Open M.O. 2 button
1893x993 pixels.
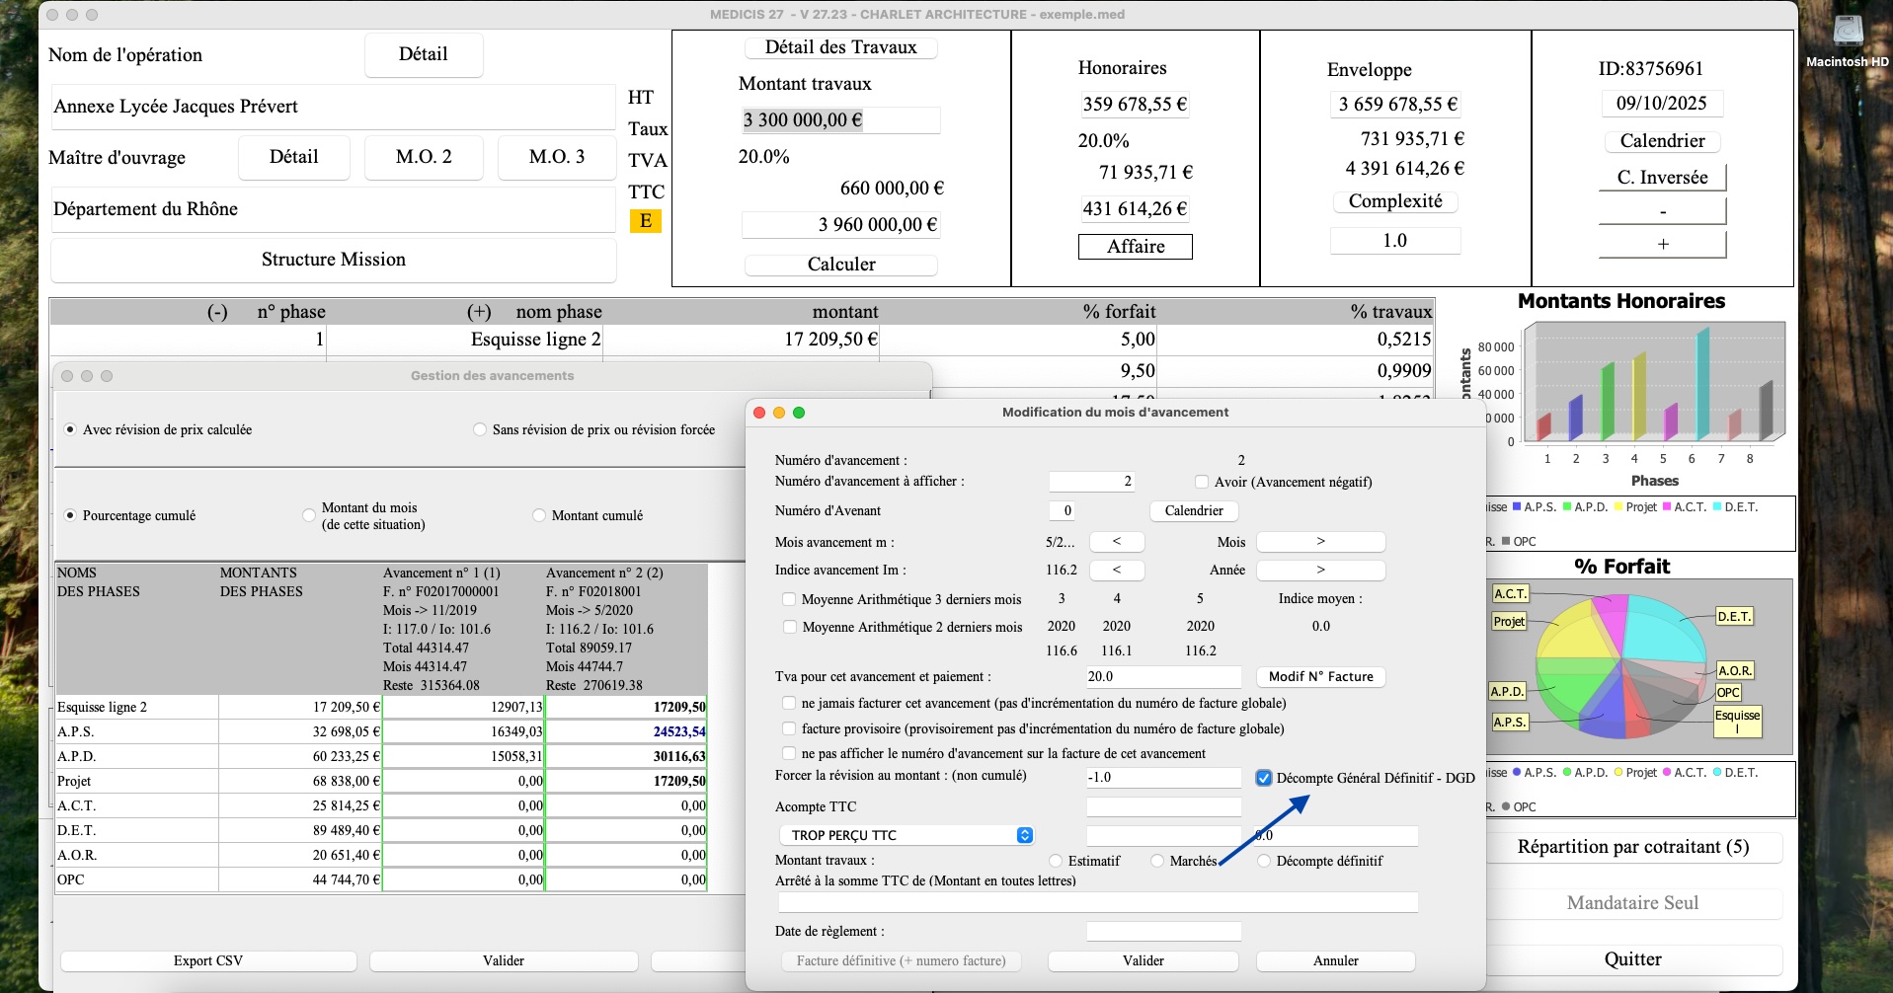coord(424,157)
